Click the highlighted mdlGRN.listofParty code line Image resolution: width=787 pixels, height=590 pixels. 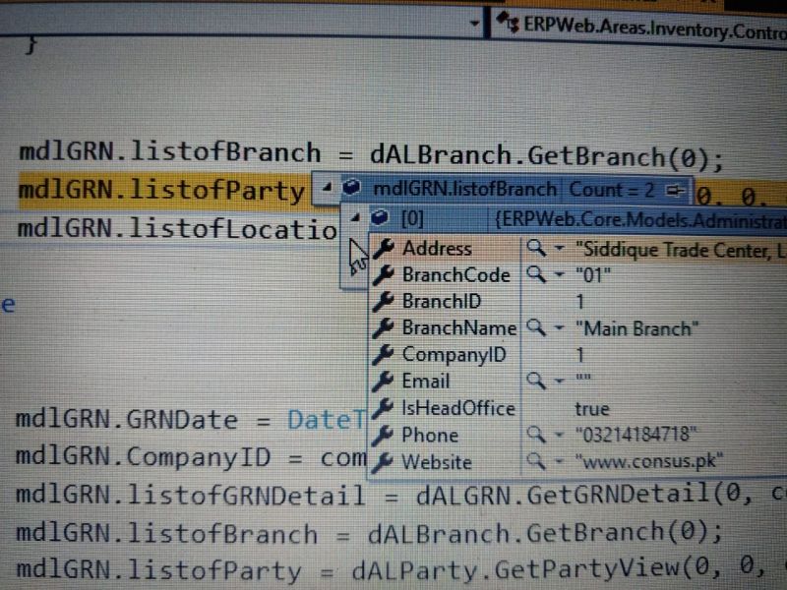(x=161, y=190)
